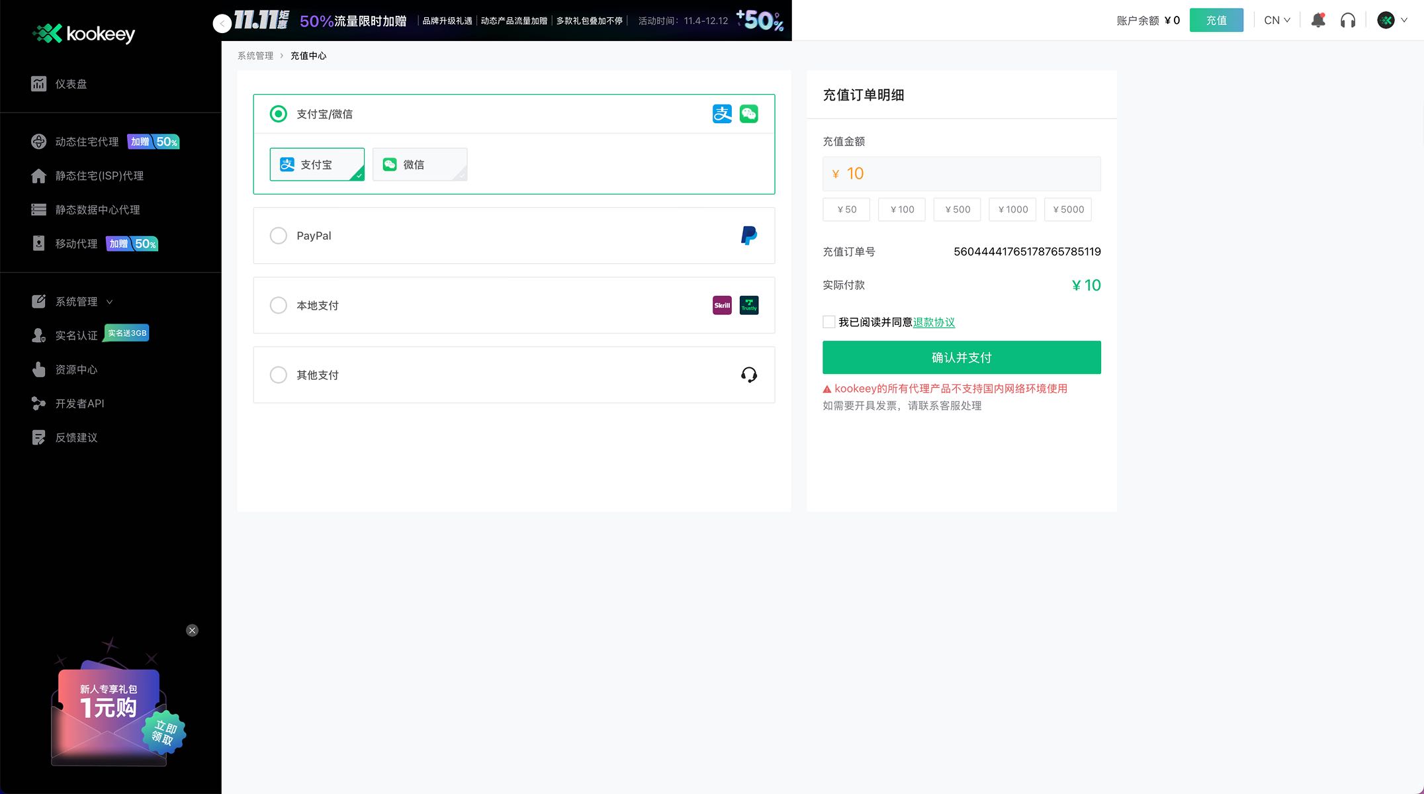Screen dimensions: 1424x794
Task: Choose 微信 payment tab
Action: click(x=420, y=164)
